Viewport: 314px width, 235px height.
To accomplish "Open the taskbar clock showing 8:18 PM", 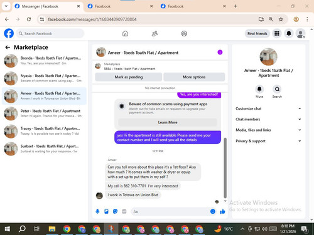I will [x=288, y=229].
